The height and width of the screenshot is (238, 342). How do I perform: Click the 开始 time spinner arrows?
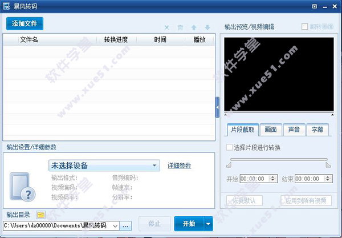273,179
